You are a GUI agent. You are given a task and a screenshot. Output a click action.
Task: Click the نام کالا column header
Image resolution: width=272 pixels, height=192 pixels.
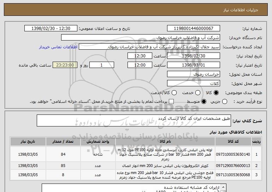pos(165,142)
